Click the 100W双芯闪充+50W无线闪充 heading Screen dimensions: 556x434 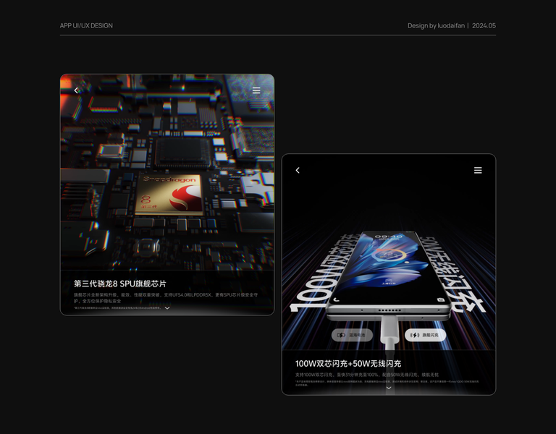point(348,364)
